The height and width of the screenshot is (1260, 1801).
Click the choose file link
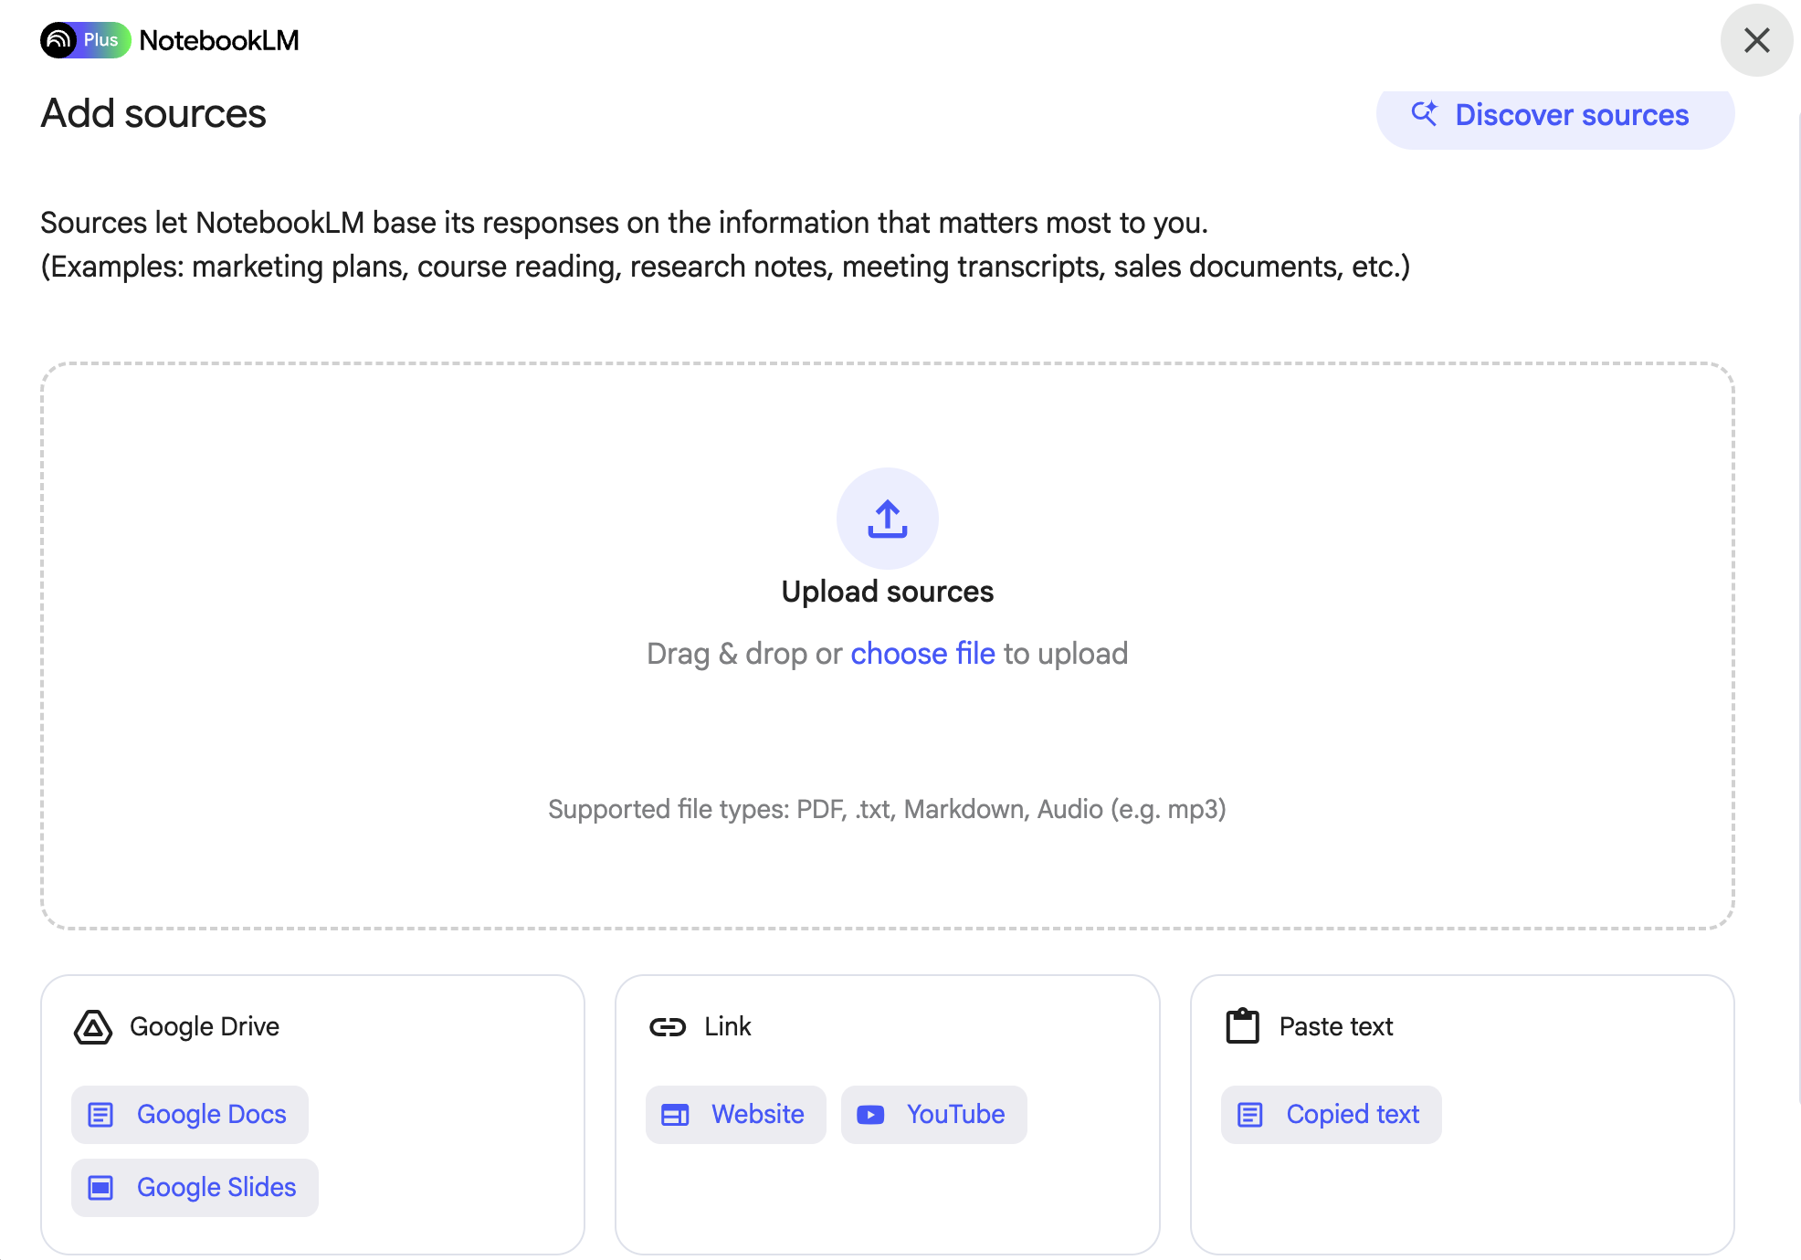pyautogui.click(x=922, y=654)
